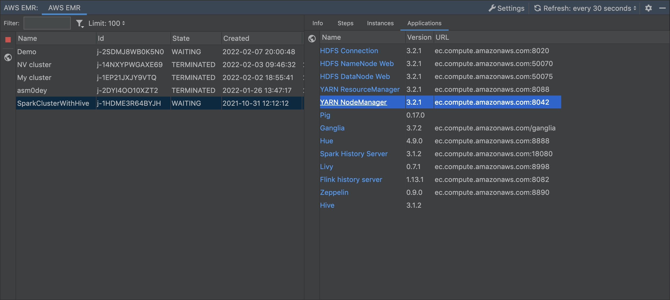Click the TERMINATED state of NV cluster
670x300 pixels.
(193, 64)
